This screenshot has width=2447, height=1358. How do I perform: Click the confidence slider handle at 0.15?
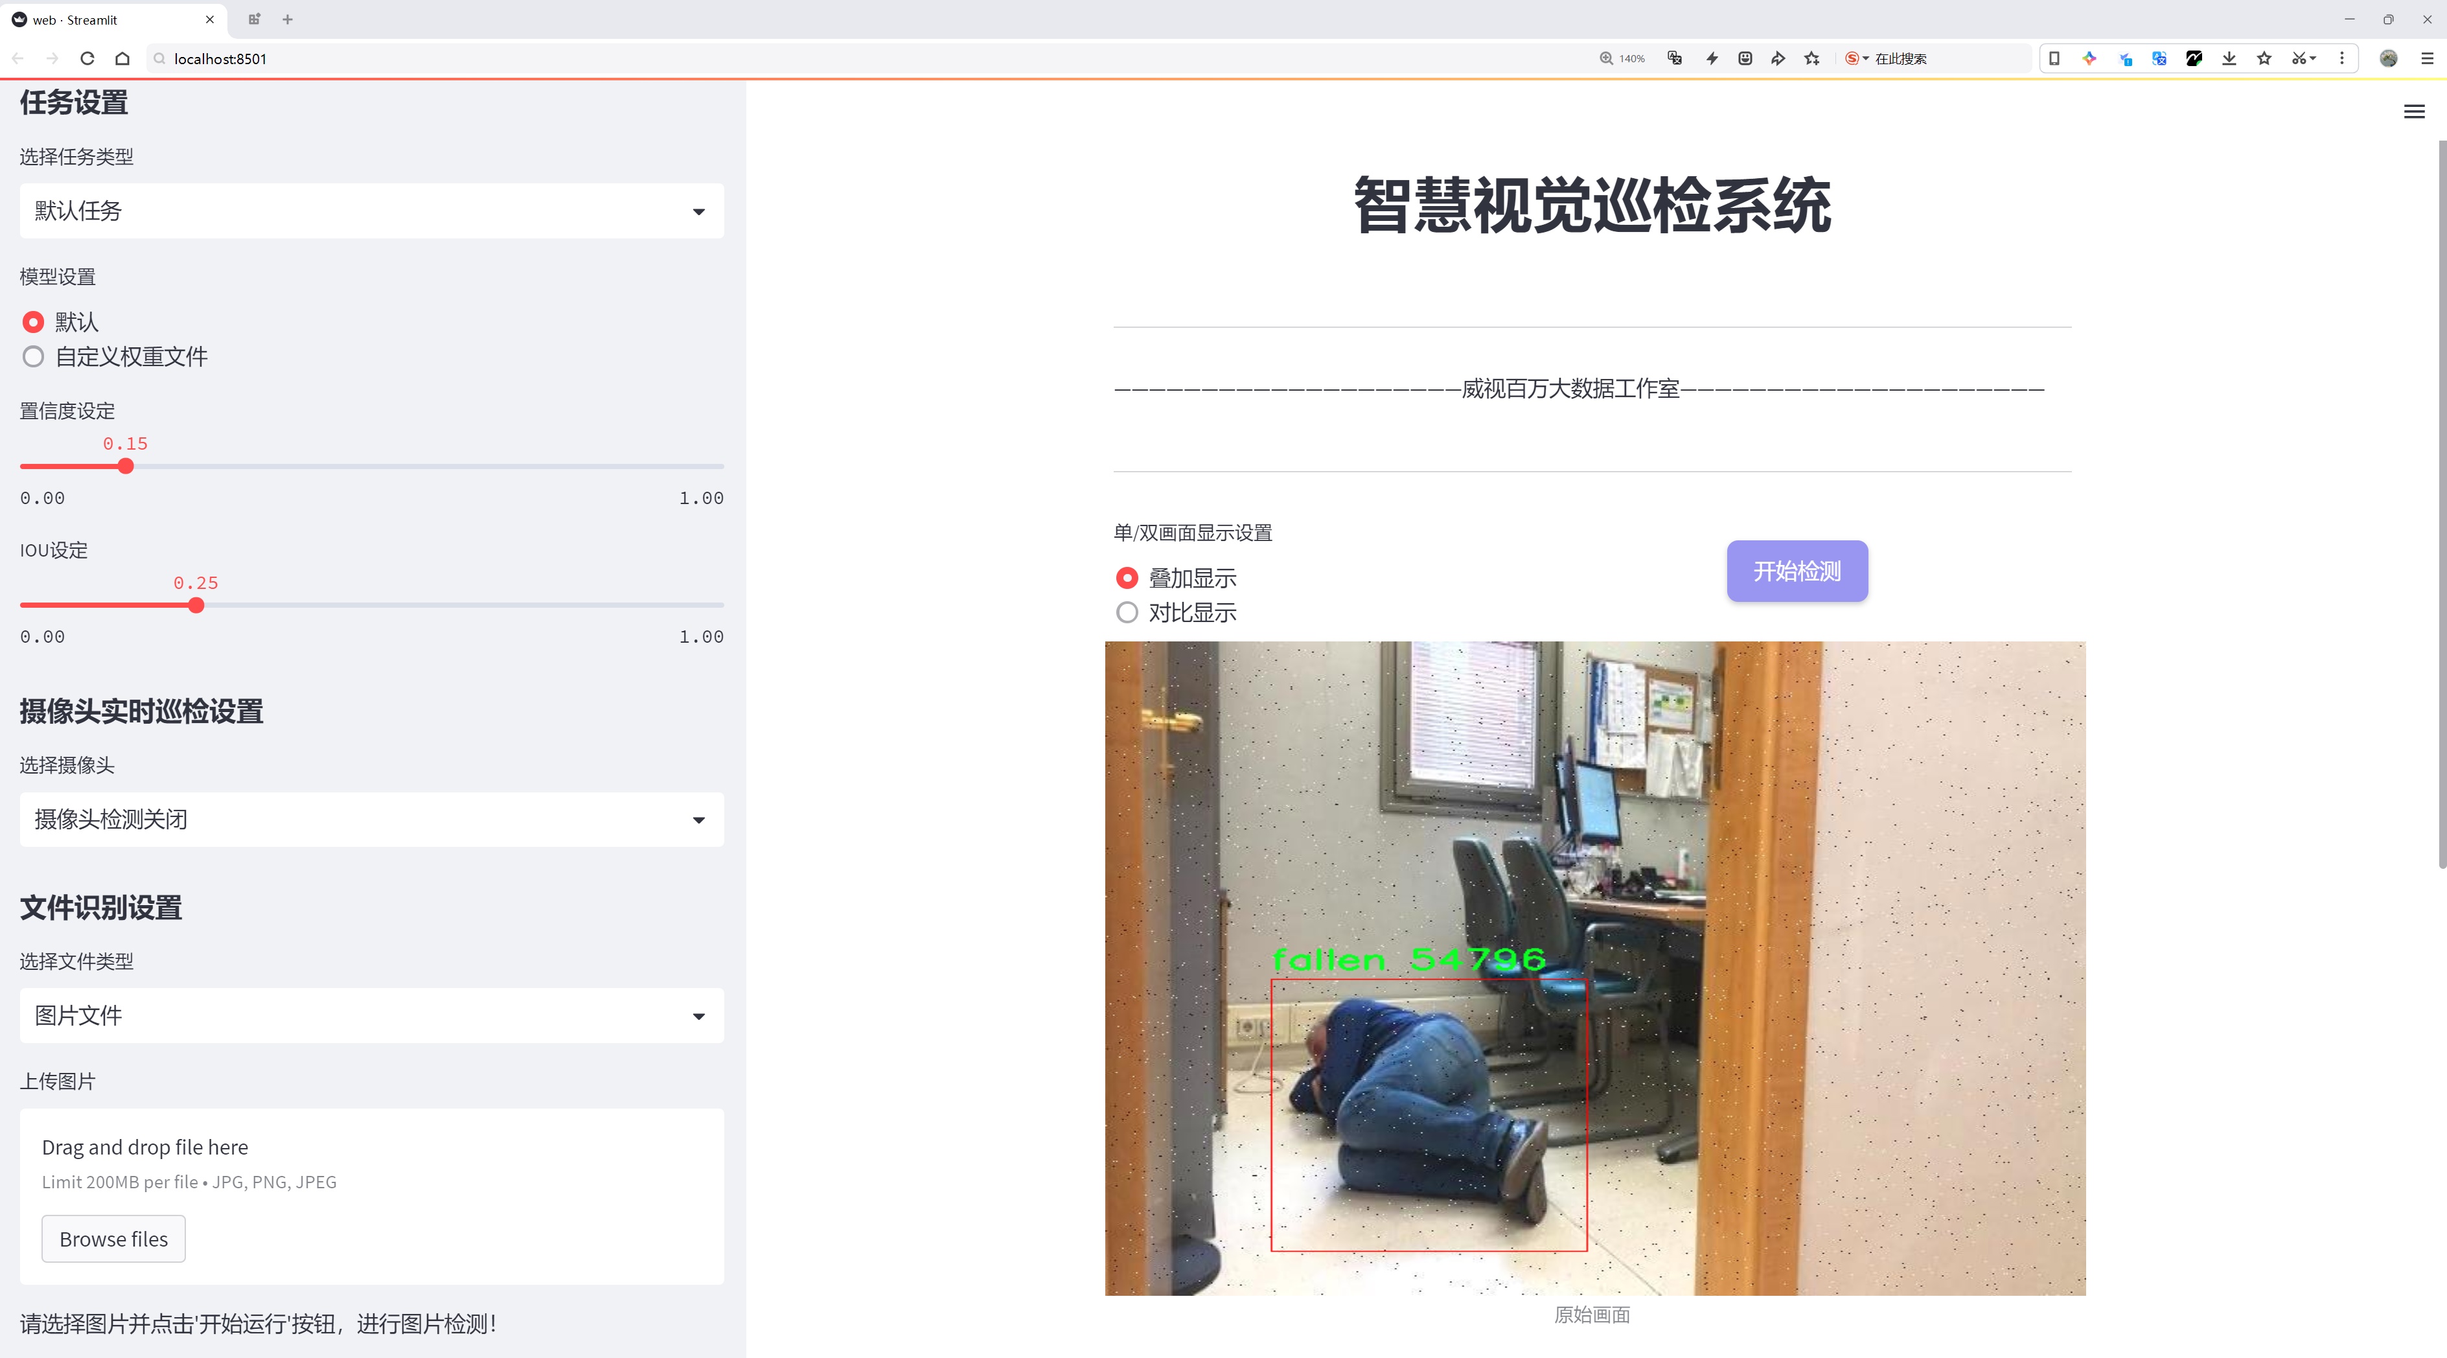126,466
